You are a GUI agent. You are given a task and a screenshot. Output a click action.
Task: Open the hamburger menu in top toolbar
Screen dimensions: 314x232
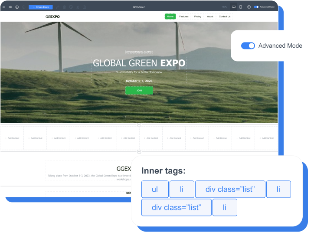click(4, 7)
